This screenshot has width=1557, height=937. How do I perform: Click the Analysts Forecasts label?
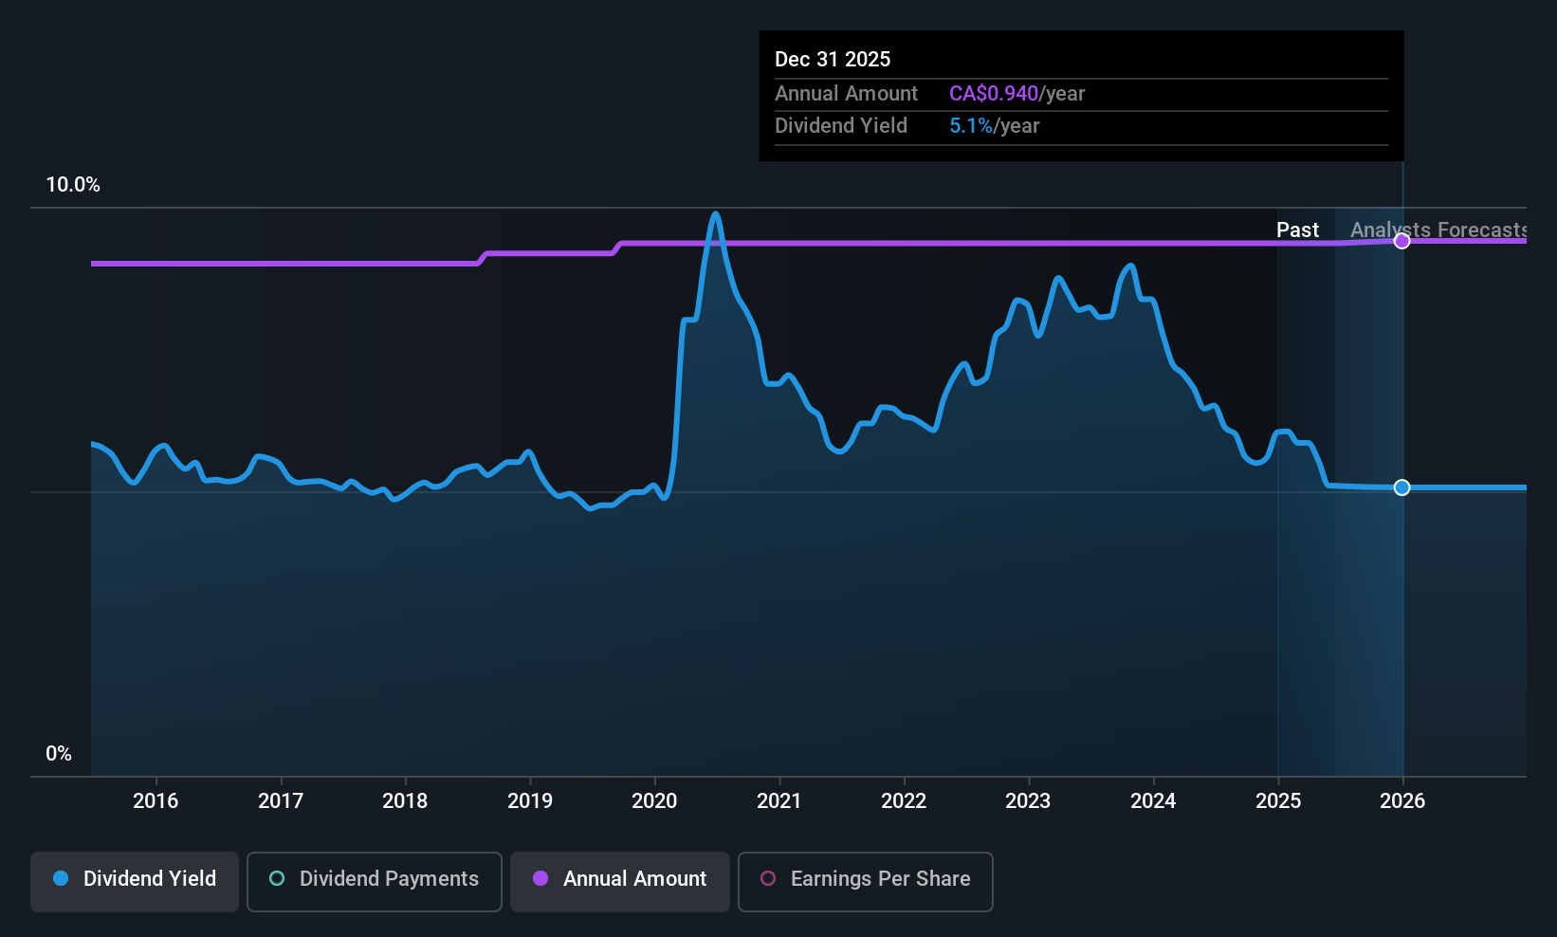1438,230
